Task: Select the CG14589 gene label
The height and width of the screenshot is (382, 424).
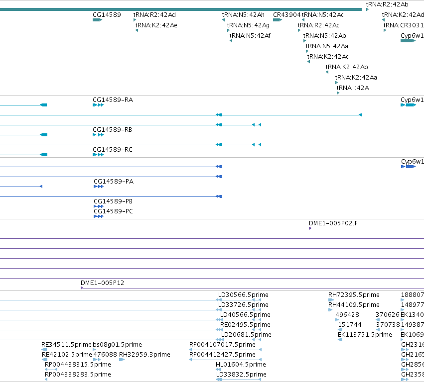Action: pyautogui.click(x=107, y=15)
